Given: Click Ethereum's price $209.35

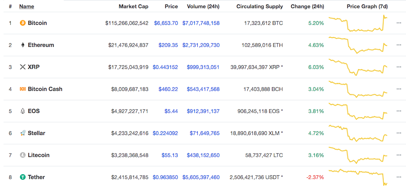Looking at the screenshot, I should pyautogui.click(x=168, y=45).
